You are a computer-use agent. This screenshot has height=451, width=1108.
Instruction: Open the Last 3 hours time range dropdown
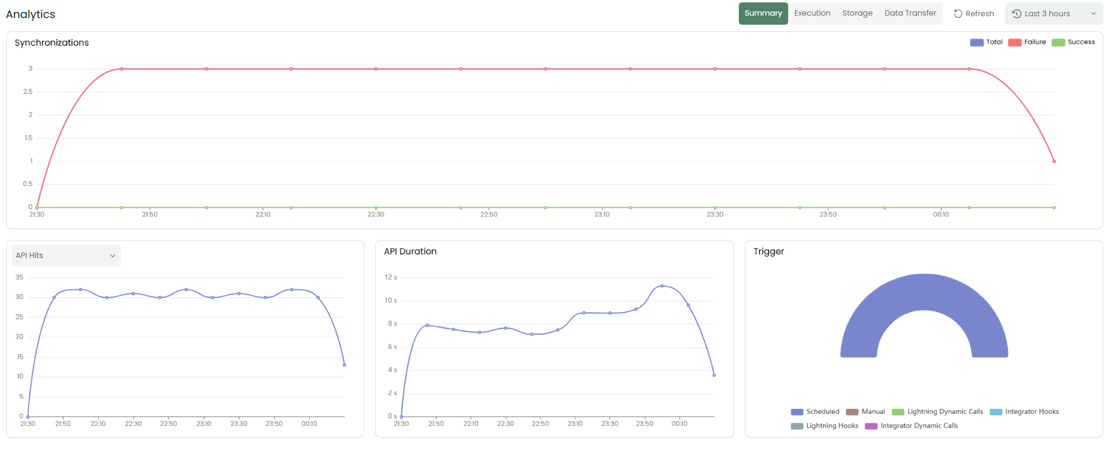pyautogui.click(x=1054, y=14)
